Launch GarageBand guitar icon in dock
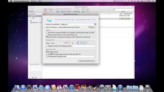 (x=96, y=87)
